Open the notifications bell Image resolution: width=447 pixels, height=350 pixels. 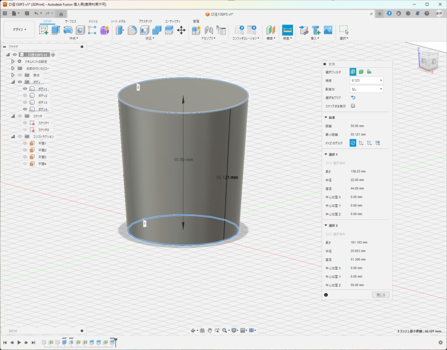click(x=417, y=14)
